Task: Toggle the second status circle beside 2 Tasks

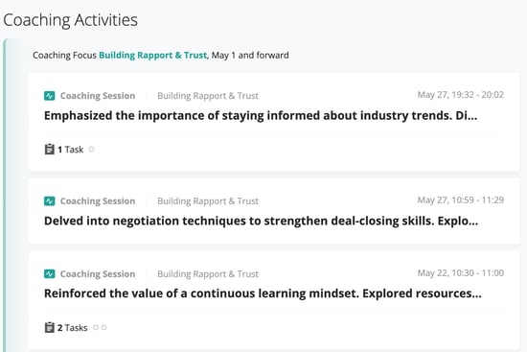Action: click(x=103, y=327)
